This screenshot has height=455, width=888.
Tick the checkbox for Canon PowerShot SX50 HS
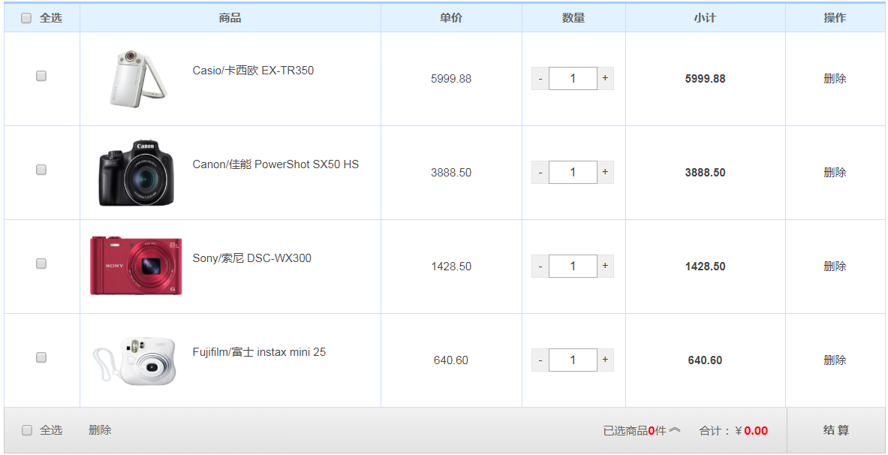tap(41, 170)
